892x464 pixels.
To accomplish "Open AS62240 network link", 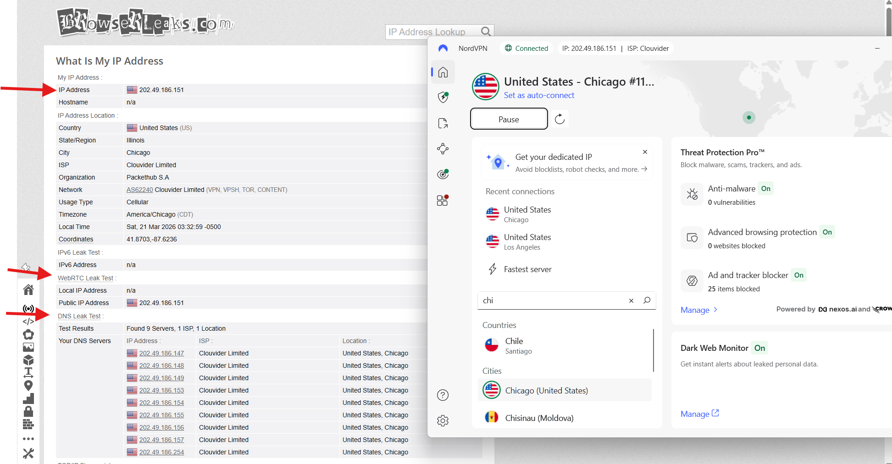I will point(140,190).
